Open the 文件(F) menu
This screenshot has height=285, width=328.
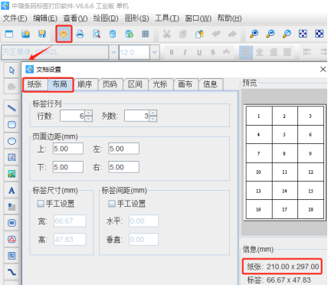click(x=15, y=18)
